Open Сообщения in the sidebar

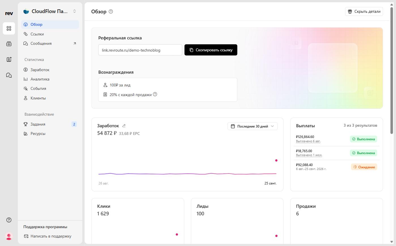(x=50, y=43)
